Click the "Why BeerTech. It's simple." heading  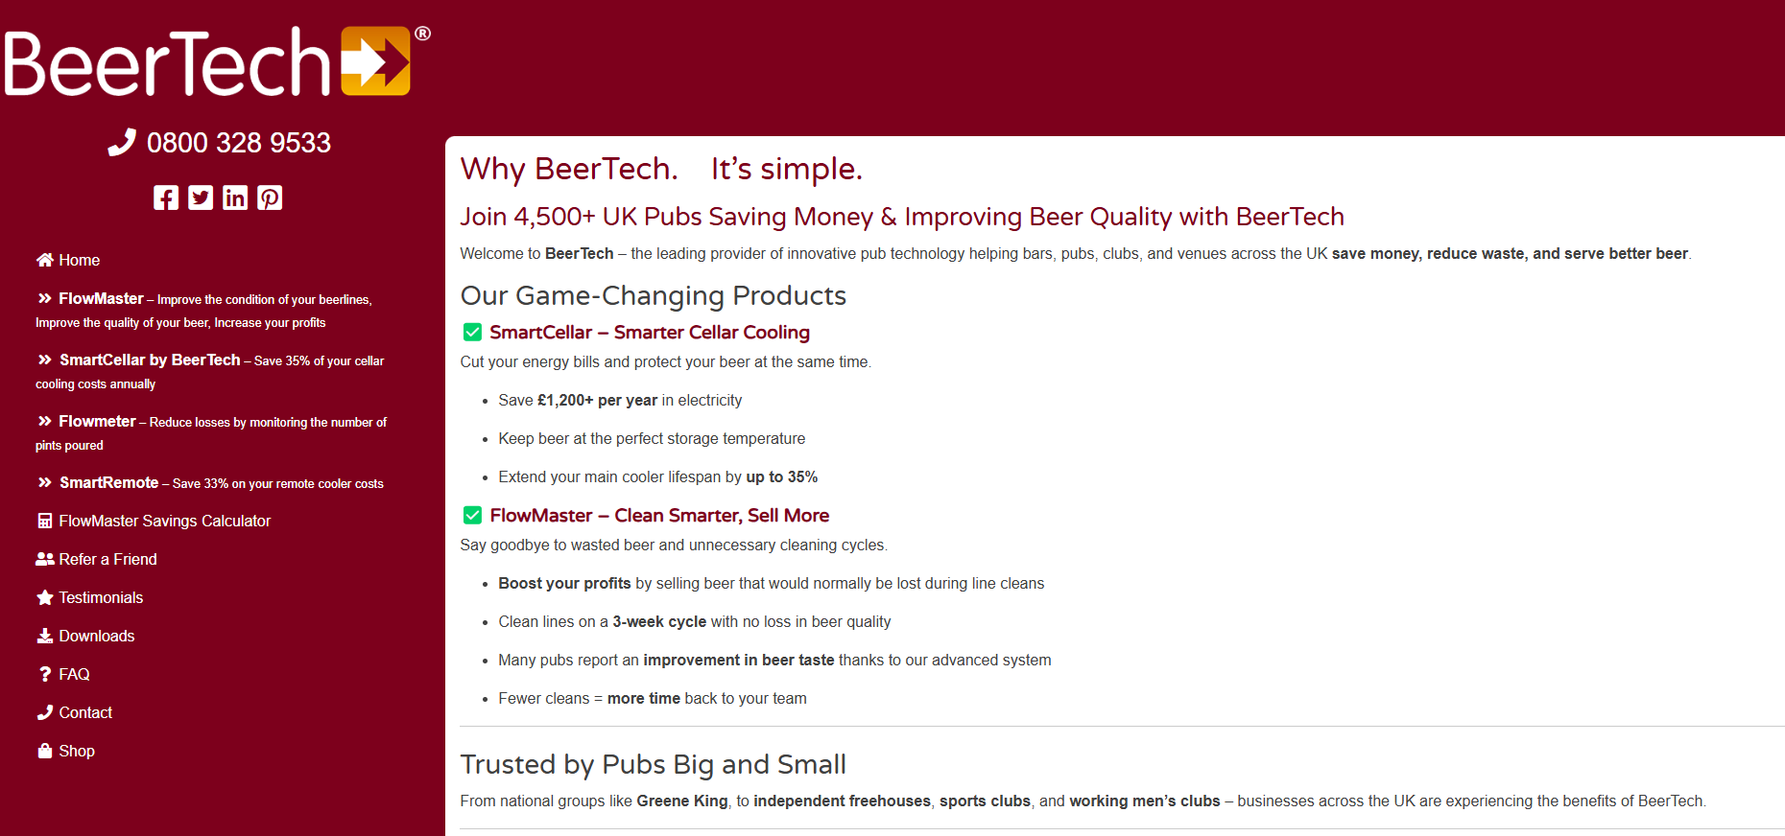[x=661, y=169]
